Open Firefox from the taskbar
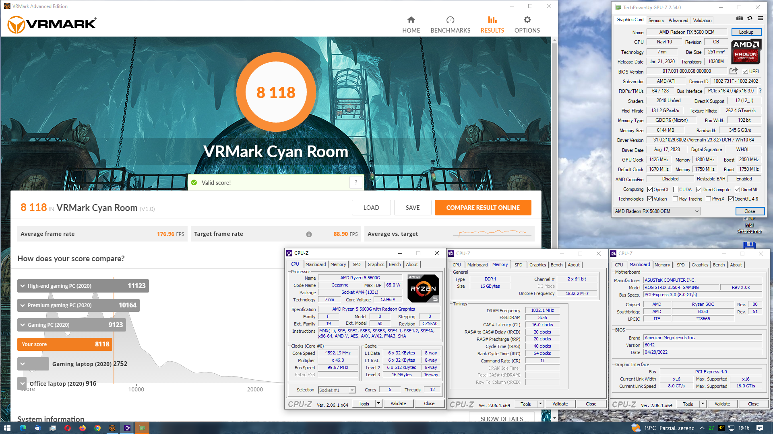The width and height of the screenshot is (773, 434). tap(82, 428)
